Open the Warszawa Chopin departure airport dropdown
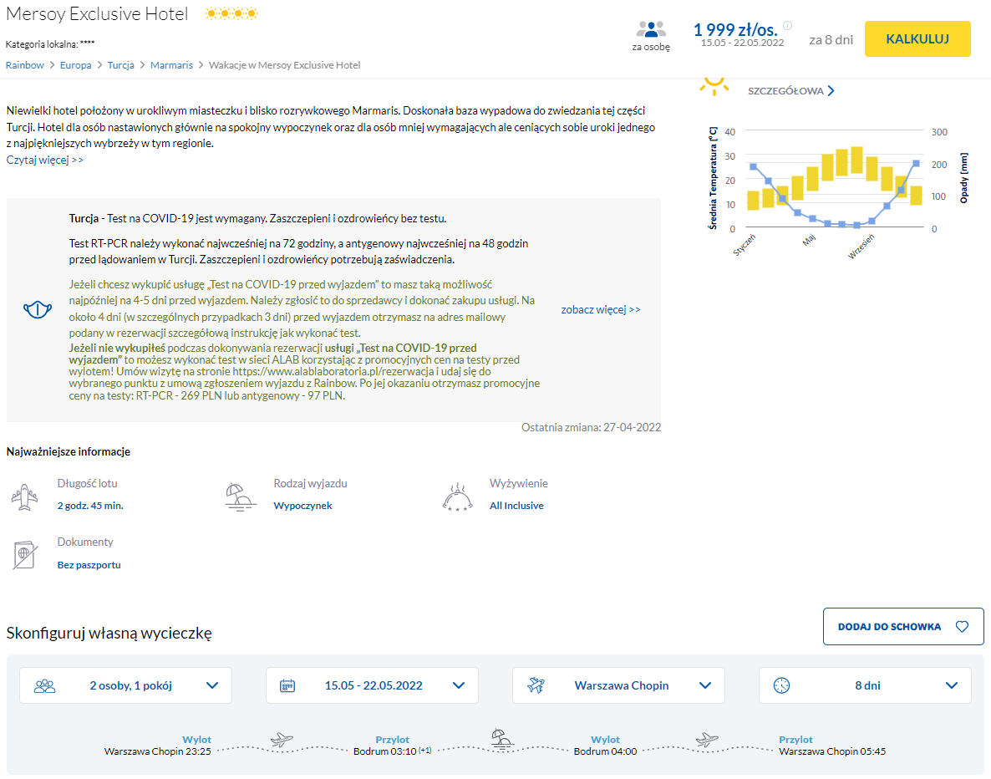Screen dimensions: 991x779 [618, 685]
